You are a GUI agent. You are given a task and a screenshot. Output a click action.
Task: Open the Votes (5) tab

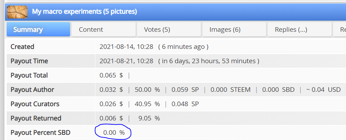point(169,29)
